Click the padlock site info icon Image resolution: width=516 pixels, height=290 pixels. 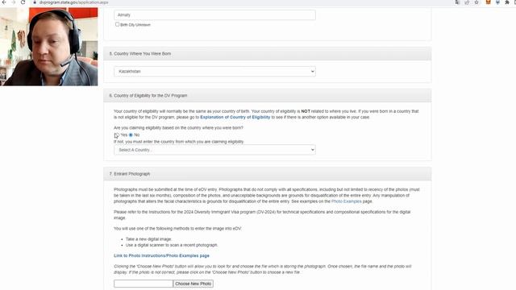click(x=35, y=2)
